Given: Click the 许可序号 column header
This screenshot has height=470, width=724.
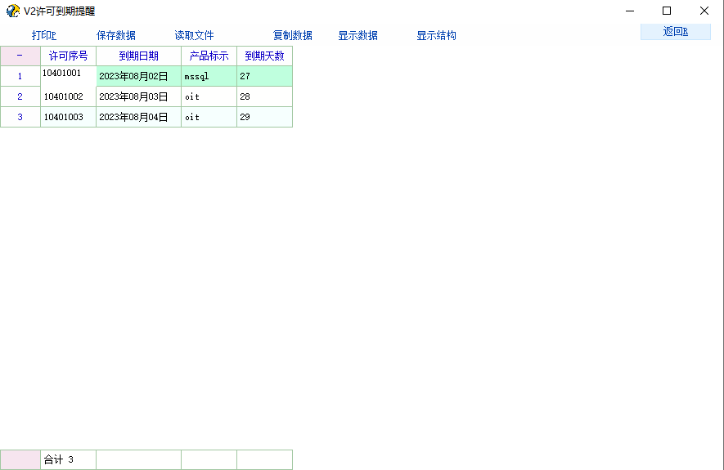Looking at the screenshot, I should tap(68, 56).
